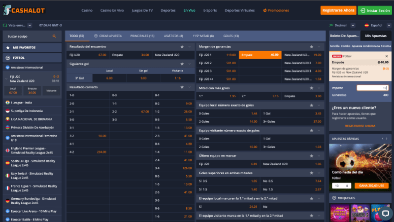Collapse the Resultado correcto section
Screen dimensions: 394x222
click(x=190, y=87)
